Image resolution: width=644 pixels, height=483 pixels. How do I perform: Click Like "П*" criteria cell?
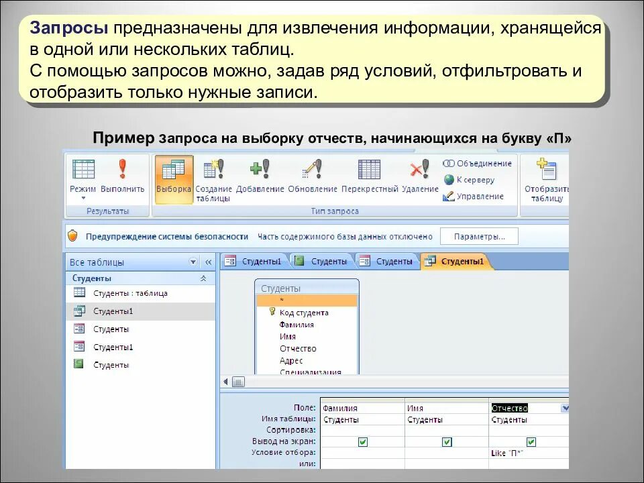coord(529,453)
